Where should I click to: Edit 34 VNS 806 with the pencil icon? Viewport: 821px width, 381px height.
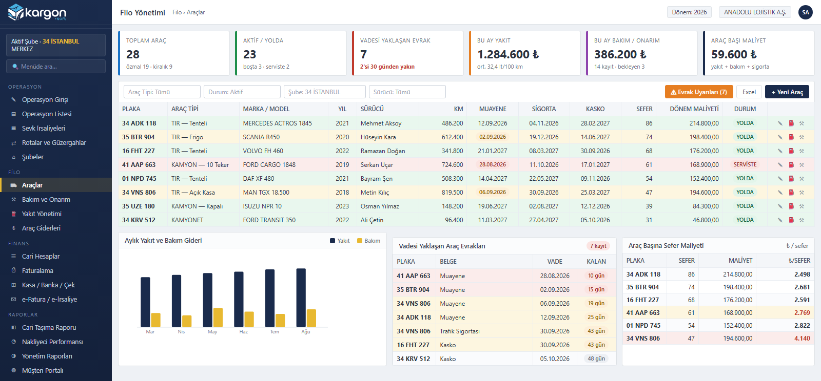click(x=780, y=193)
